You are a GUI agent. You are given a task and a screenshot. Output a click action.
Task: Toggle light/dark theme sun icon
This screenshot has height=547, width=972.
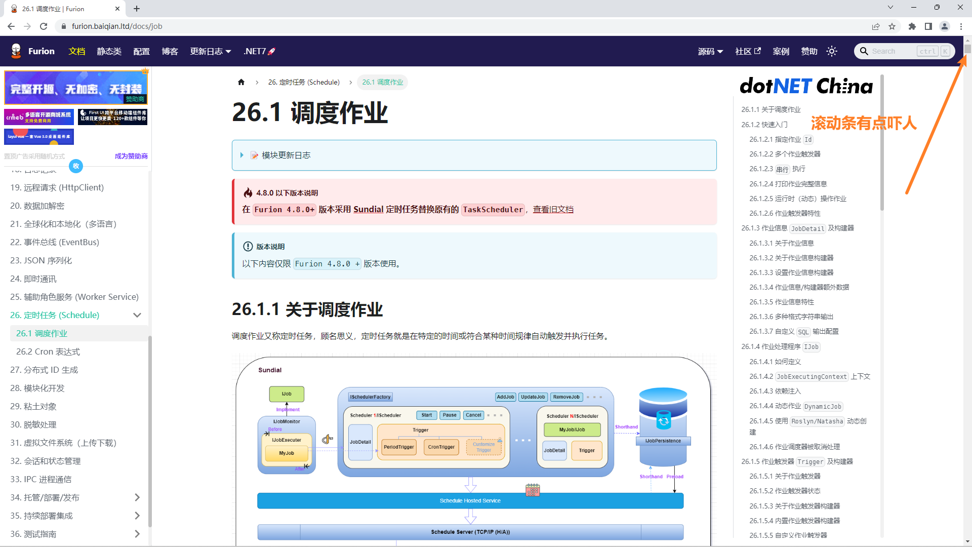click(832, 51)
